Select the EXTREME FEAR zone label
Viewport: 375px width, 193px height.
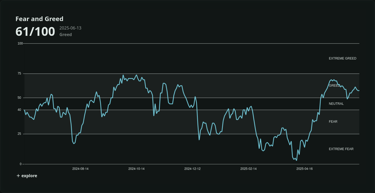point(341,149)
